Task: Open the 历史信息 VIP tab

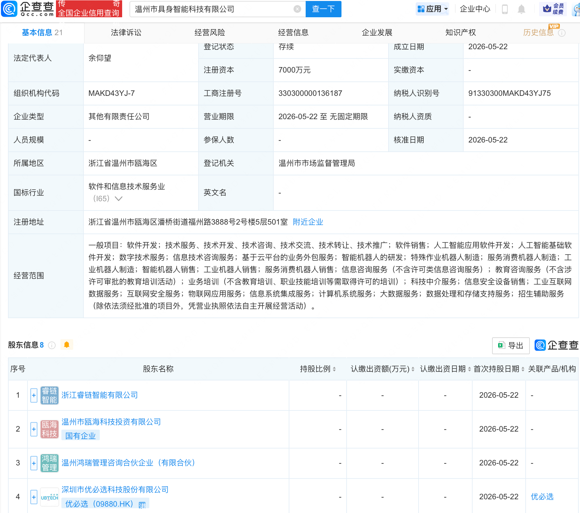Action: click(x=538, y=33)
